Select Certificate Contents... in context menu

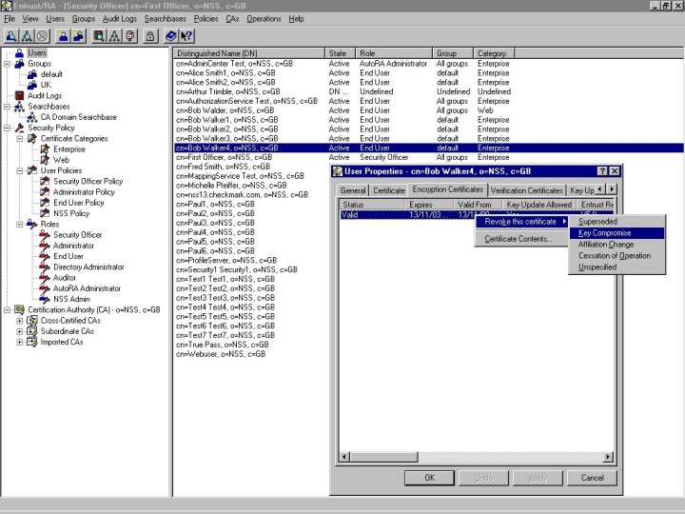tap(520, 239)
